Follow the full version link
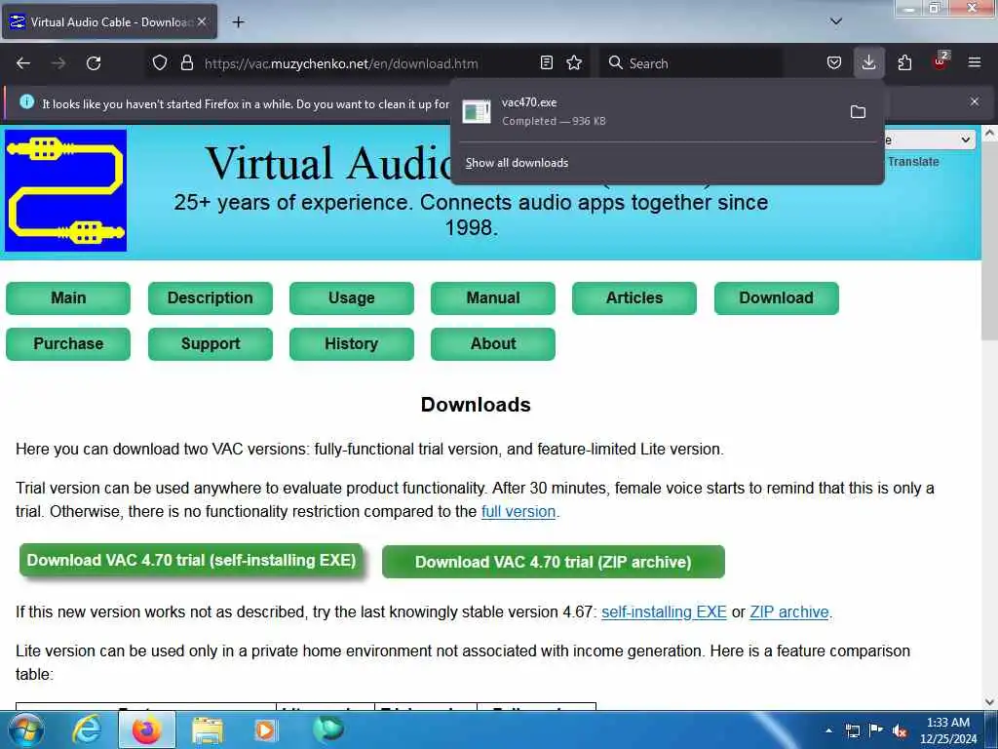Image resolution: width=998 pixels, height=749 pixels. [x=518, y=511]
